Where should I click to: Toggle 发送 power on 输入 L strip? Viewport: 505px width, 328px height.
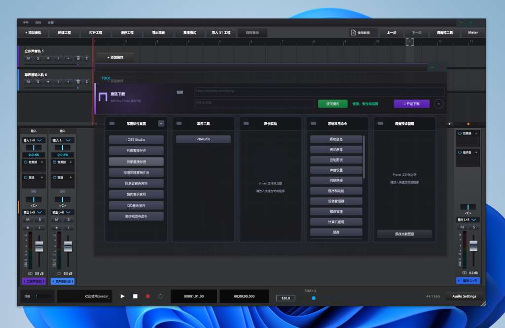pyautogui.click(x=54, y=177)
